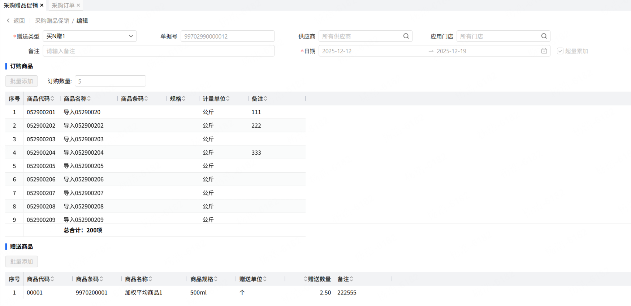Viewport: 631px width, 306px height.
Task: Search stores with the 应用门店 magnifier icon
Action: pyautogui.click(x=544, y=36)
